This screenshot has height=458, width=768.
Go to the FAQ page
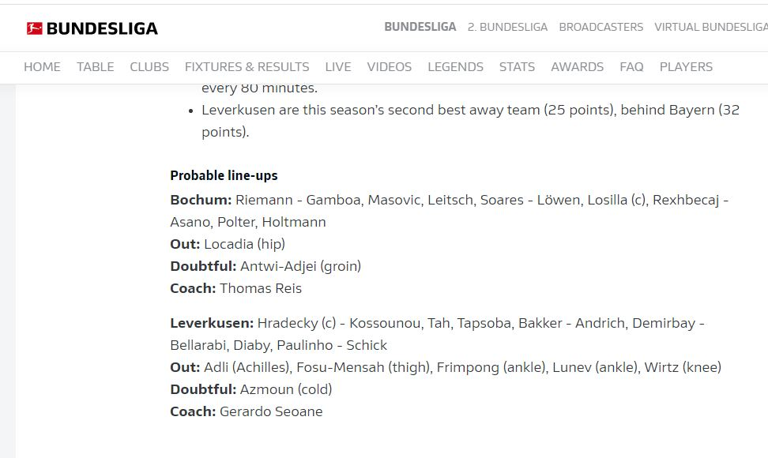631,67
